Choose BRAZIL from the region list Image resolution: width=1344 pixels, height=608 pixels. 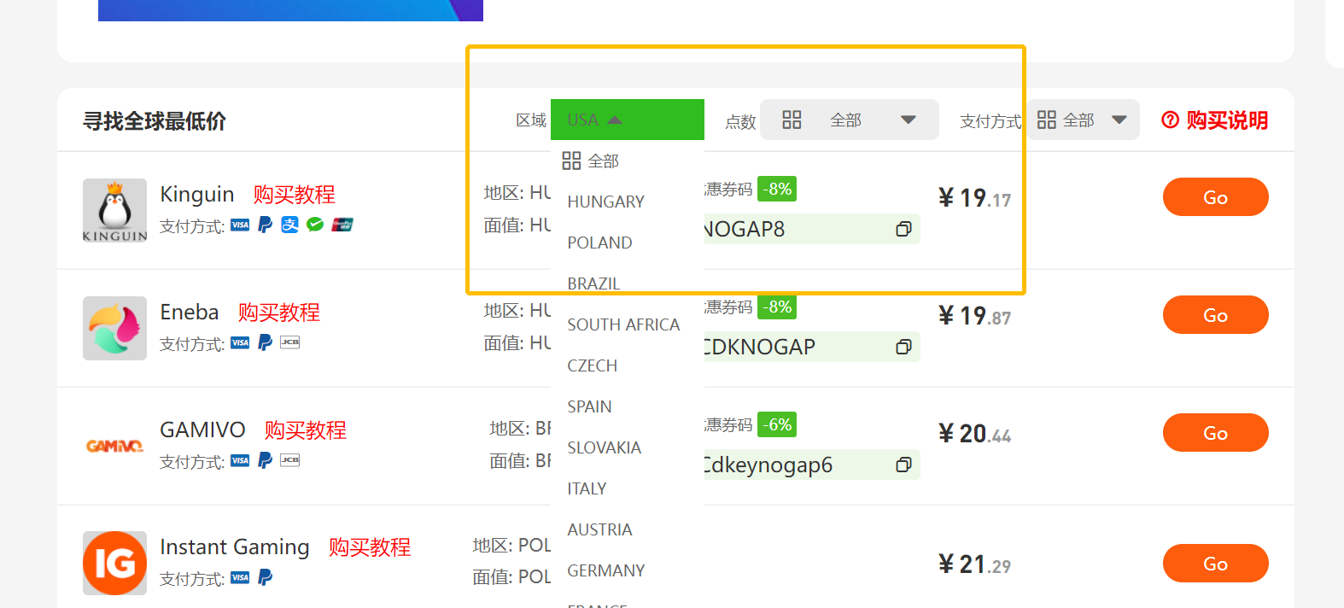[628, 284]
